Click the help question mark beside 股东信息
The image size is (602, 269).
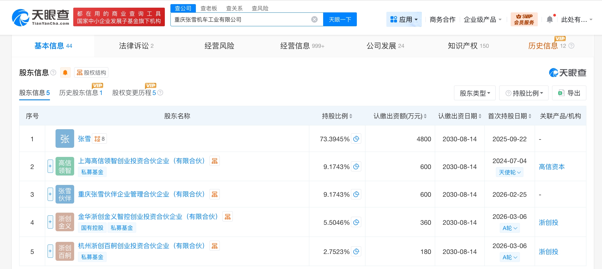(x=53, y=73)
